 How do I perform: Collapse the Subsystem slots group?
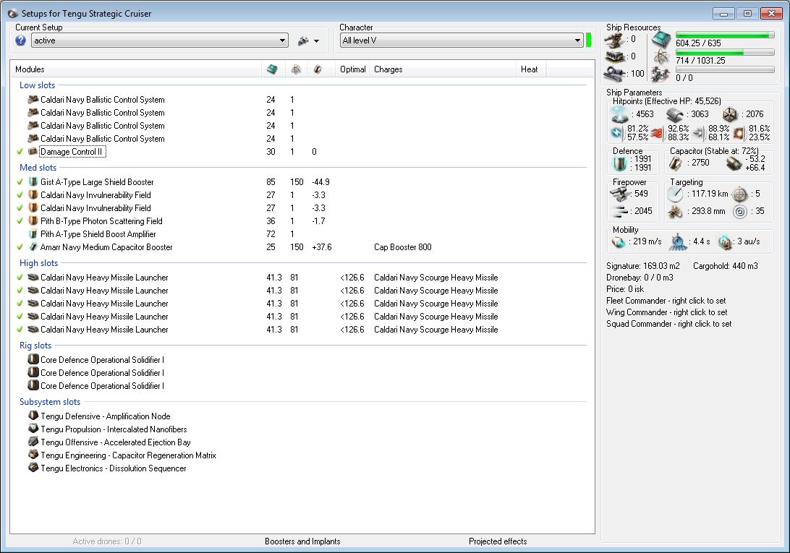click(x=50, y=402)
